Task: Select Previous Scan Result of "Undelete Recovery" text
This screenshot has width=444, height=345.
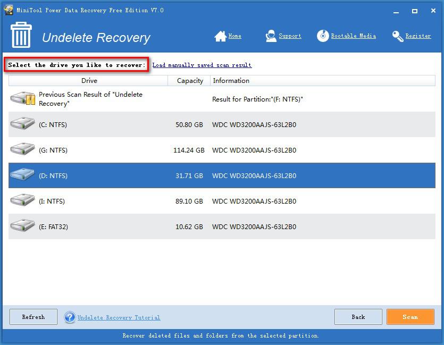Action: point(90,99)
